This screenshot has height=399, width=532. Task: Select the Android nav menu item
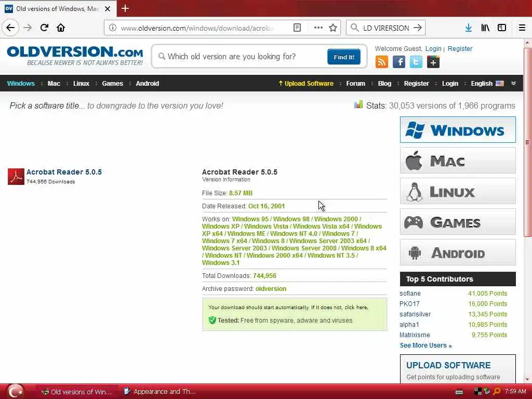pyautogui.click(x=147, y=84)
